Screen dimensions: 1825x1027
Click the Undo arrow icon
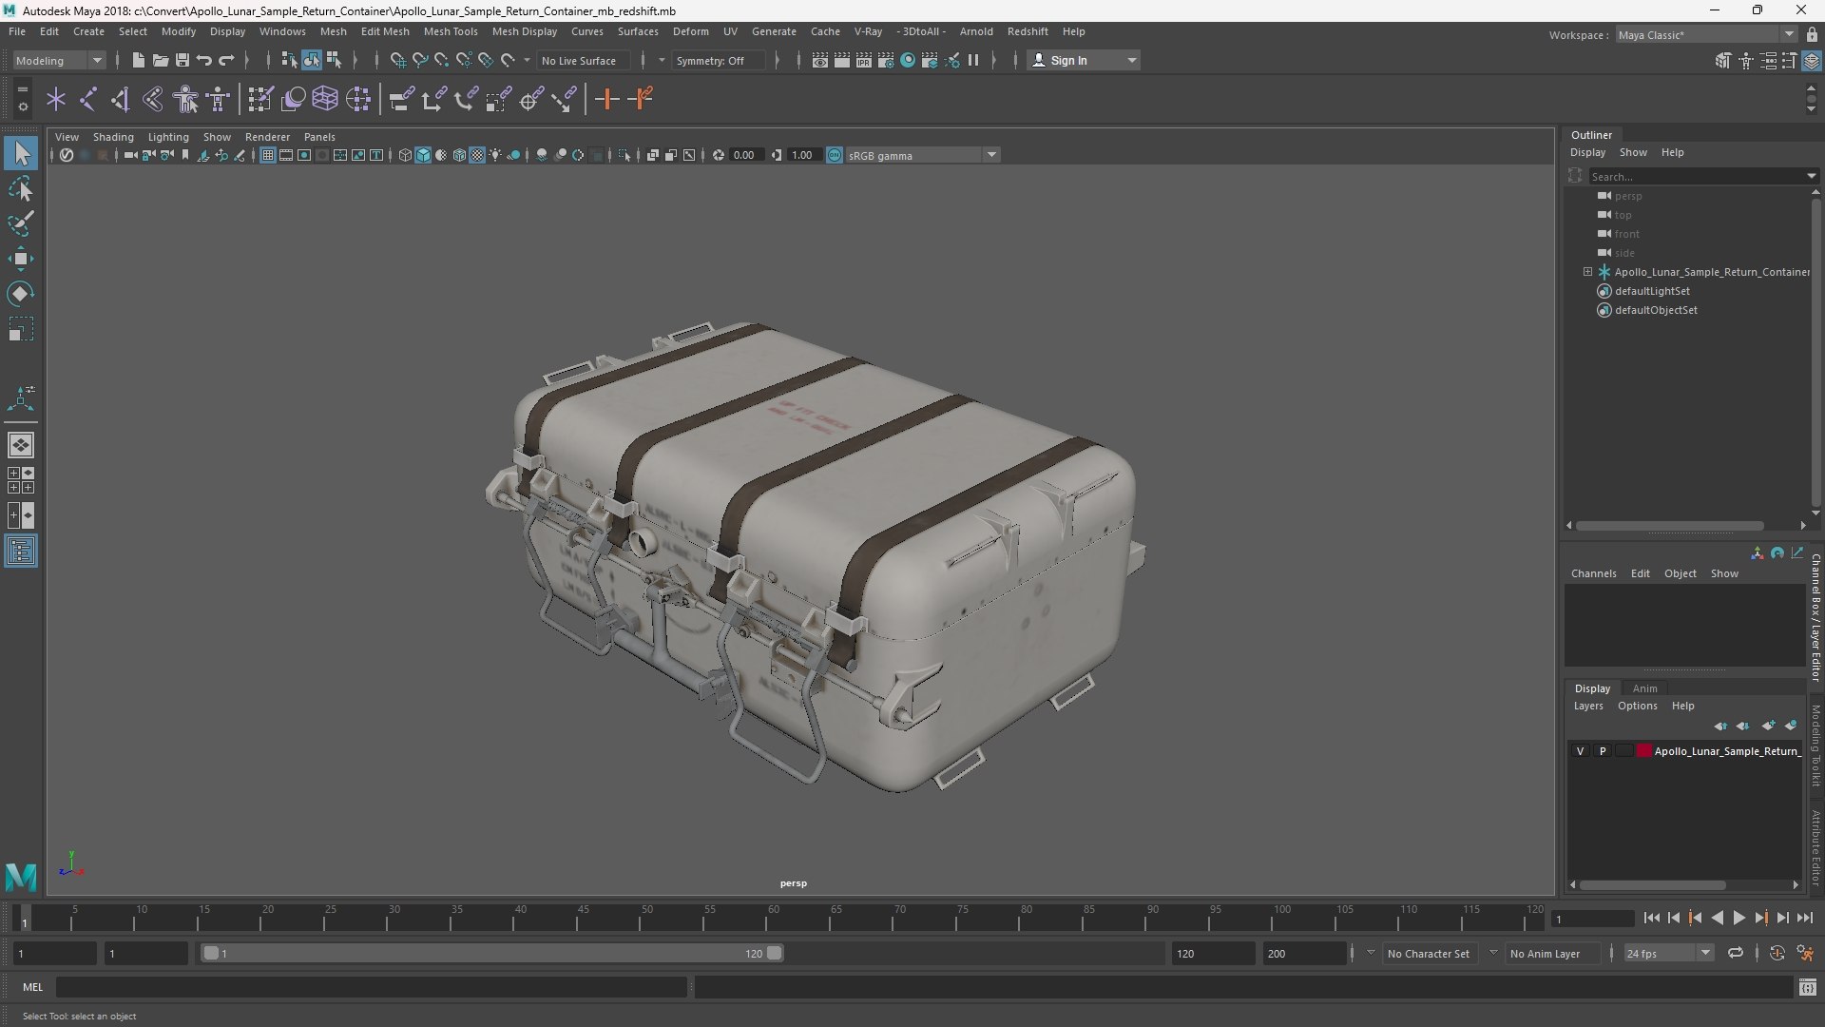pyautogui.click(x=203, y=60)
